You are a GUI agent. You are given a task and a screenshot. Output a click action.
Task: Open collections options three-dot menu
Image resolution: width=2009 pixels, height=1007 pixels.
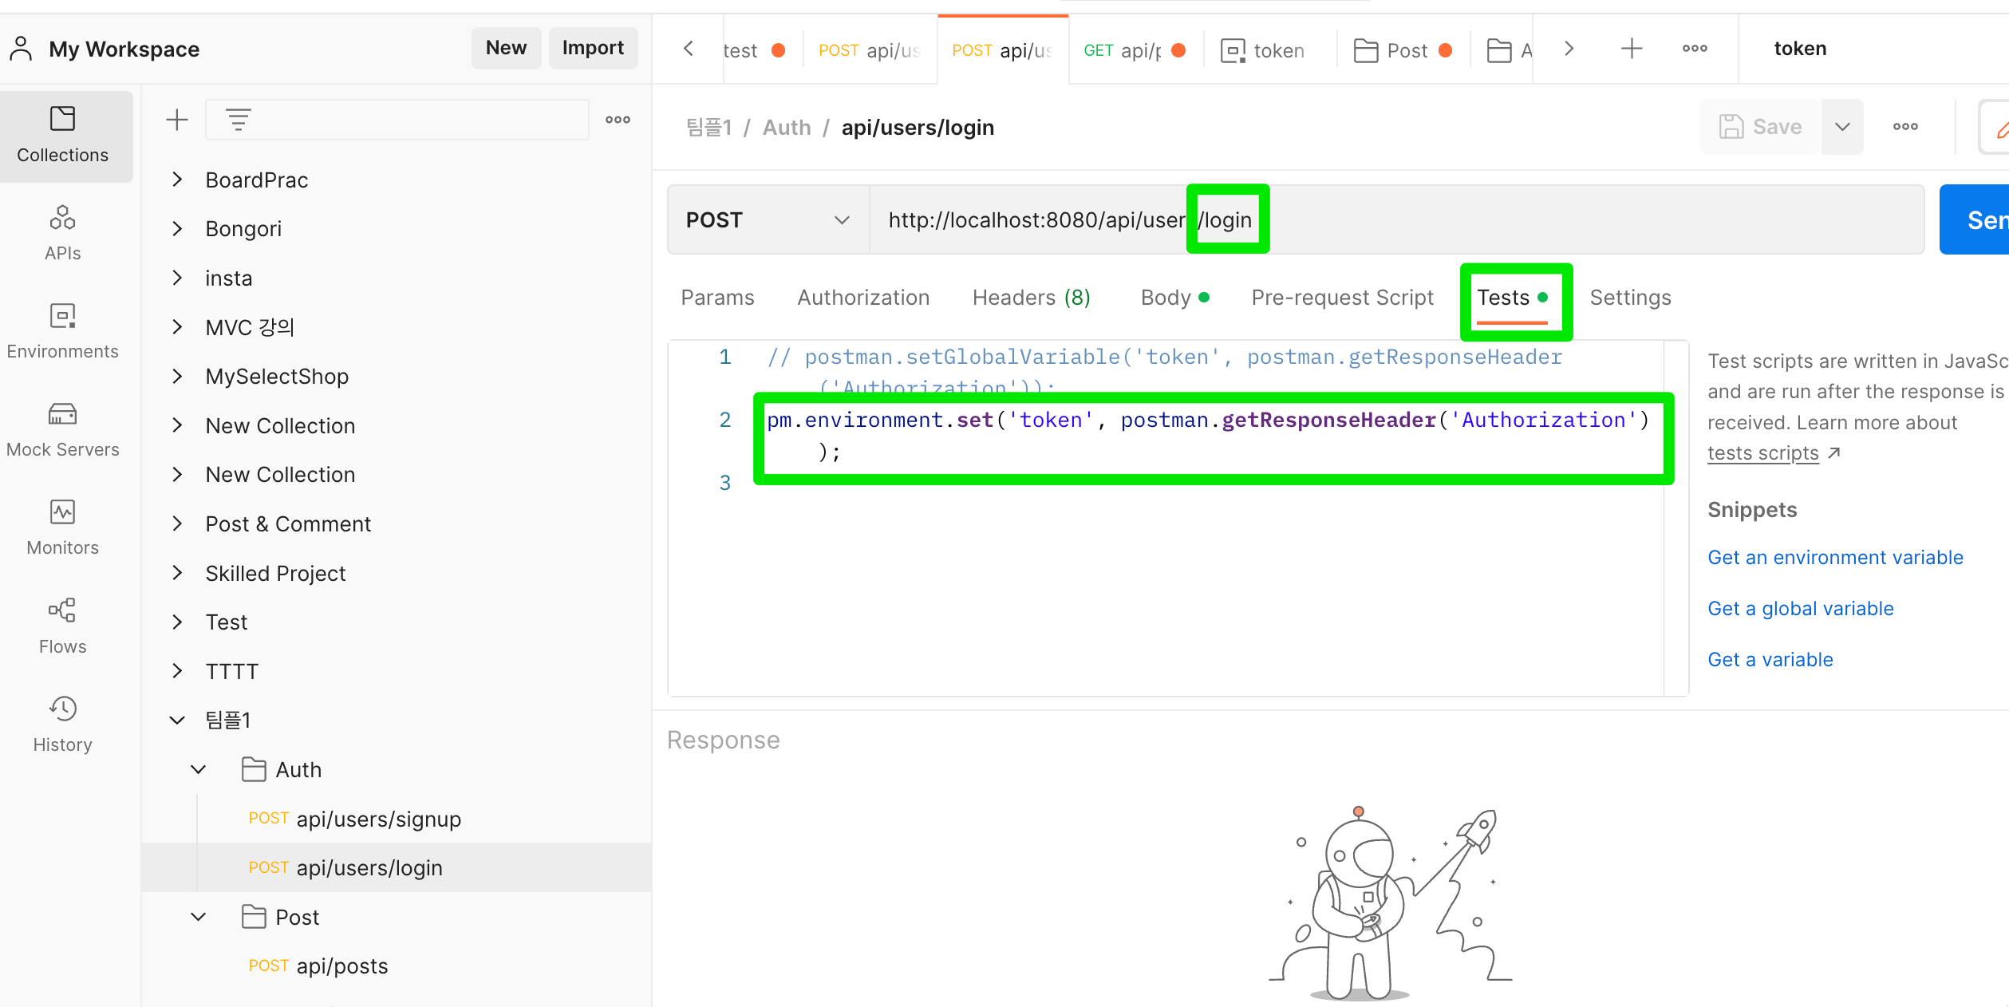617,120
